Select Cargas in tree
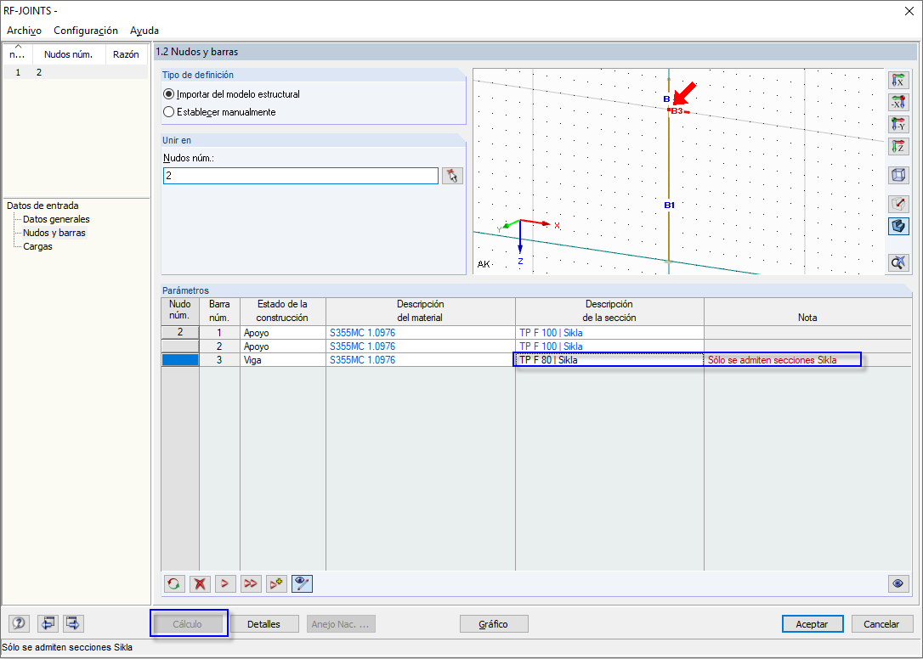 (x=37, y=246)
